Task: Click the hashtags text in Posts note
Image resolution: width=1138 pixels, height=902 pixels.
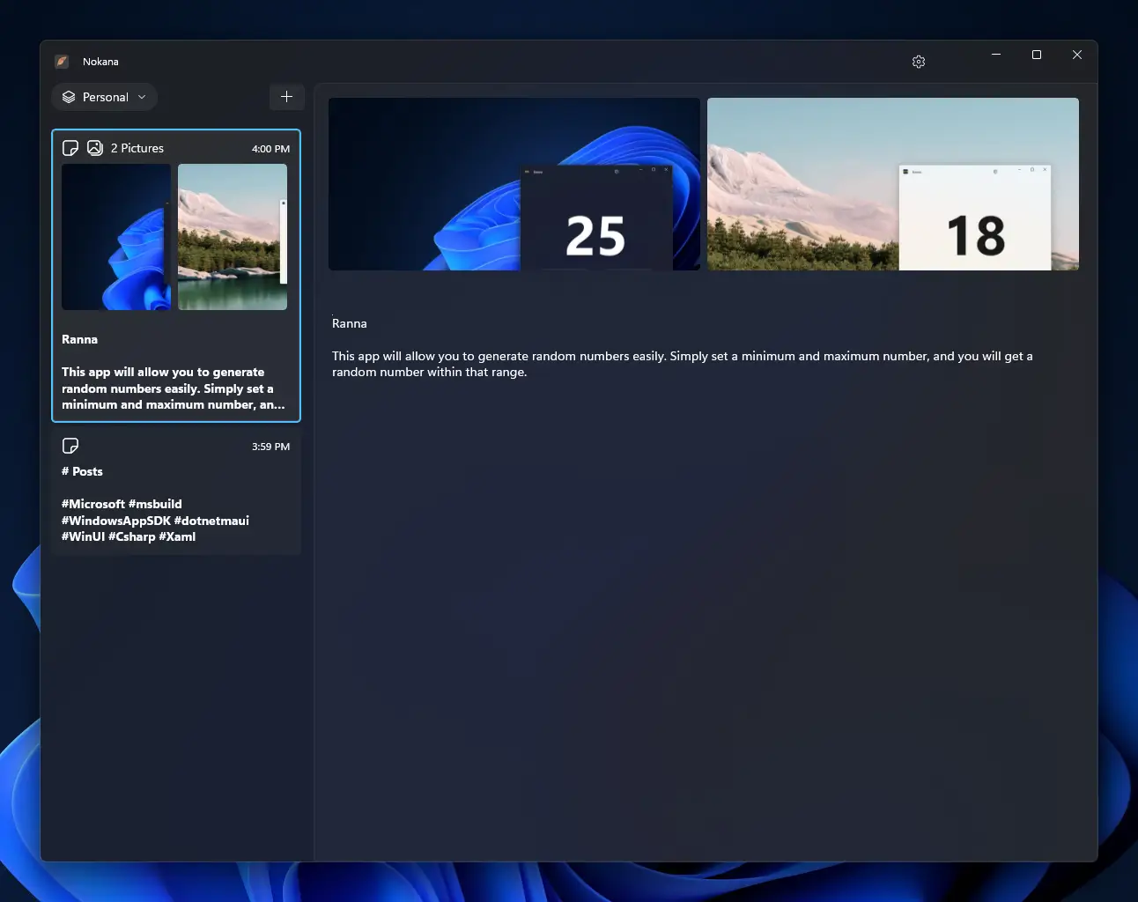Action: click(155, 520)
